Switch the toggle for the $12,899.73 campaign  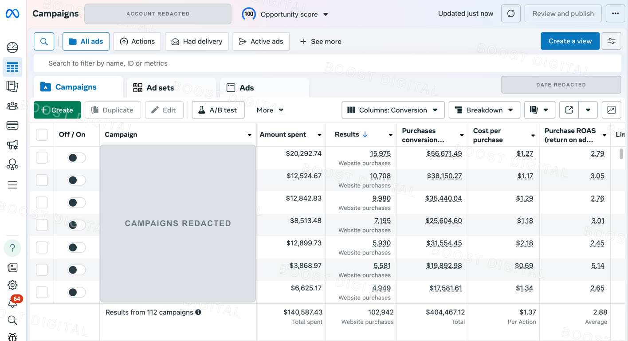click(x=76, y=247)
